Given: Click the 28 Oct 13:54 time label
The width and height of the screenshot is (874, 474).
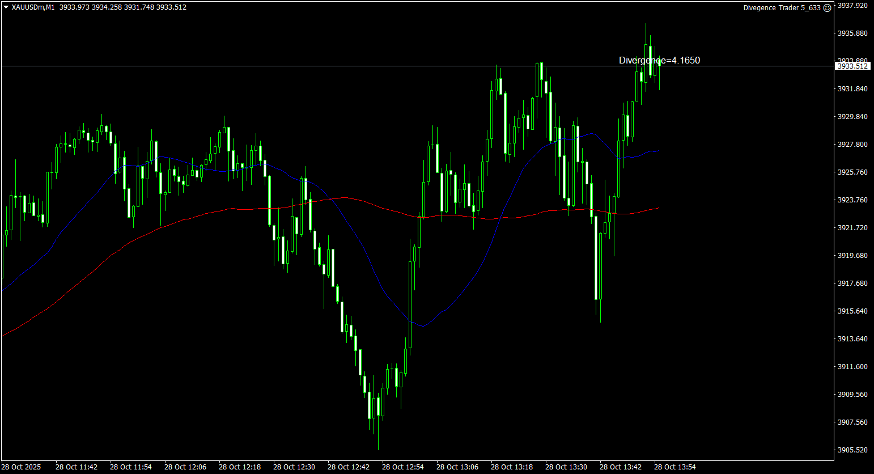Looking at the screenshot, I should [675, 467].
